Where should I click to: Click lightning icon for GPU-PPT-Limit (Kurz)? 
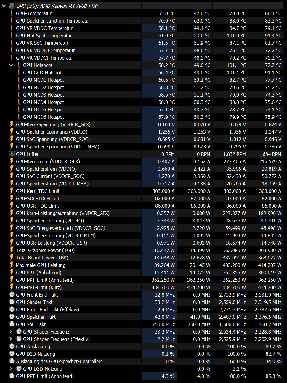click(12, 287)
